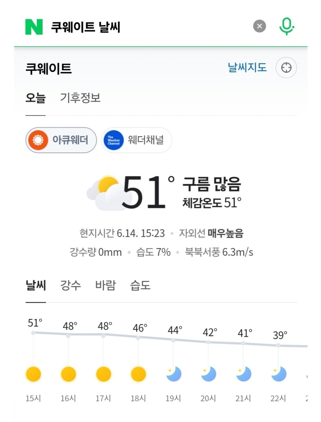Image resolution: width=321 pixels, height=422 pixels.
Task: Select the 44° point on temperature line
Action: [173, 340]
